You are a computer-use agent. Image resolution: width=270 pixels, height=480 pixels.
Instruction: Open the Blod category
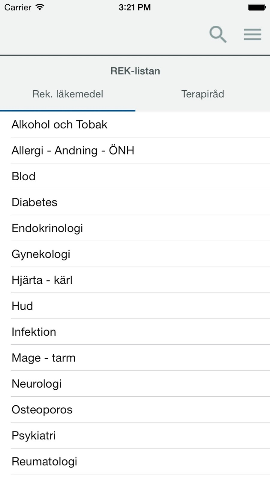(x=135, y=176)
